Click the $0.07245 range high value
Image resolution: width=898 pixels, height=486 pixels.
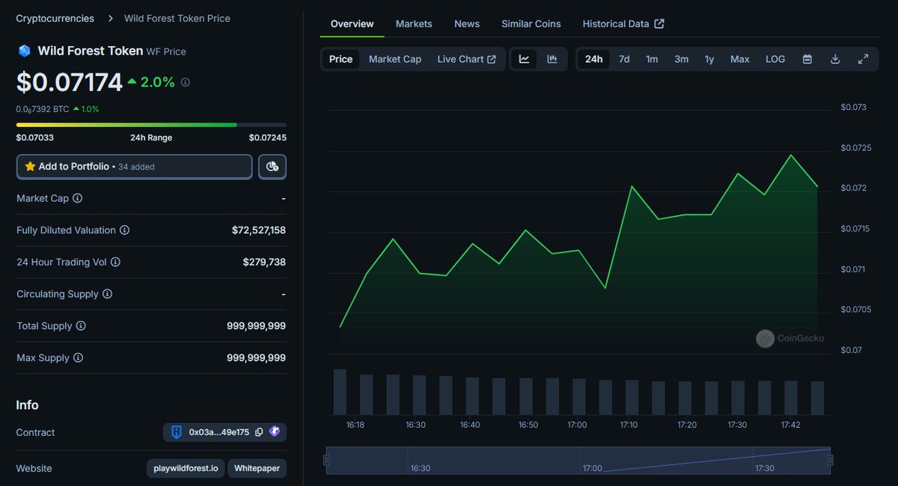point(268,138)
